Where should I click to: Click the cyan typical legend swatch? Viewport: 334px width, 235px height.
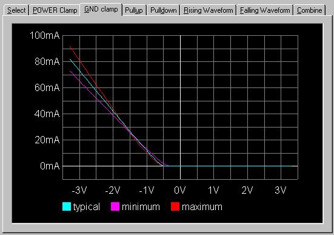pos(67,206)
